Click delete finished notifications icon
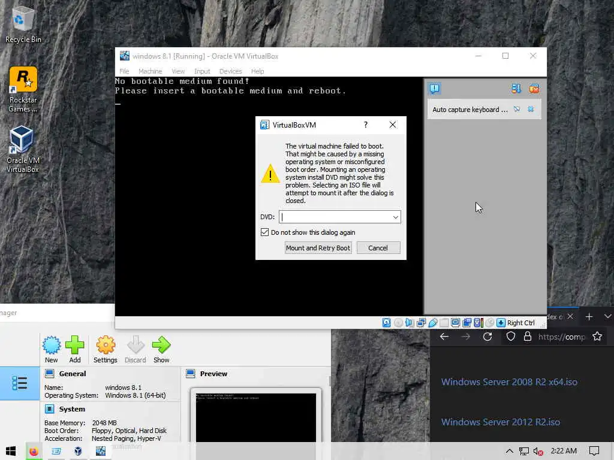Viewport: 614px width, 460px height. point(534,89)
